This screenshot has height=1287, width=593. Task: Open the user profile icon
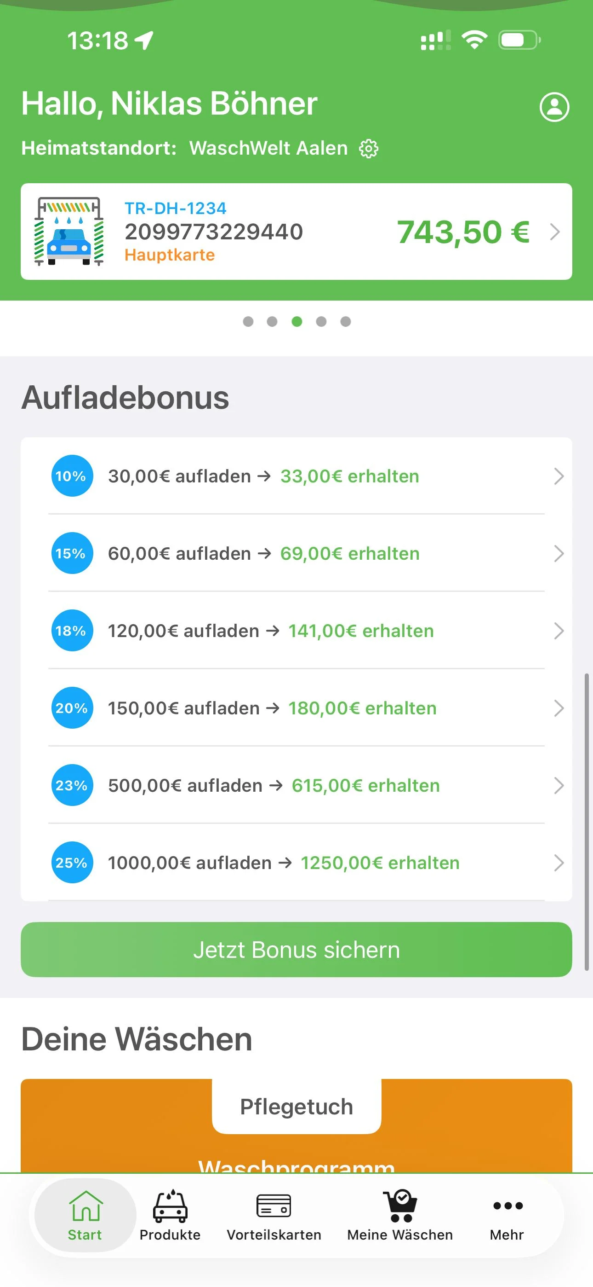pyautogui.click(x=554, y=106)
